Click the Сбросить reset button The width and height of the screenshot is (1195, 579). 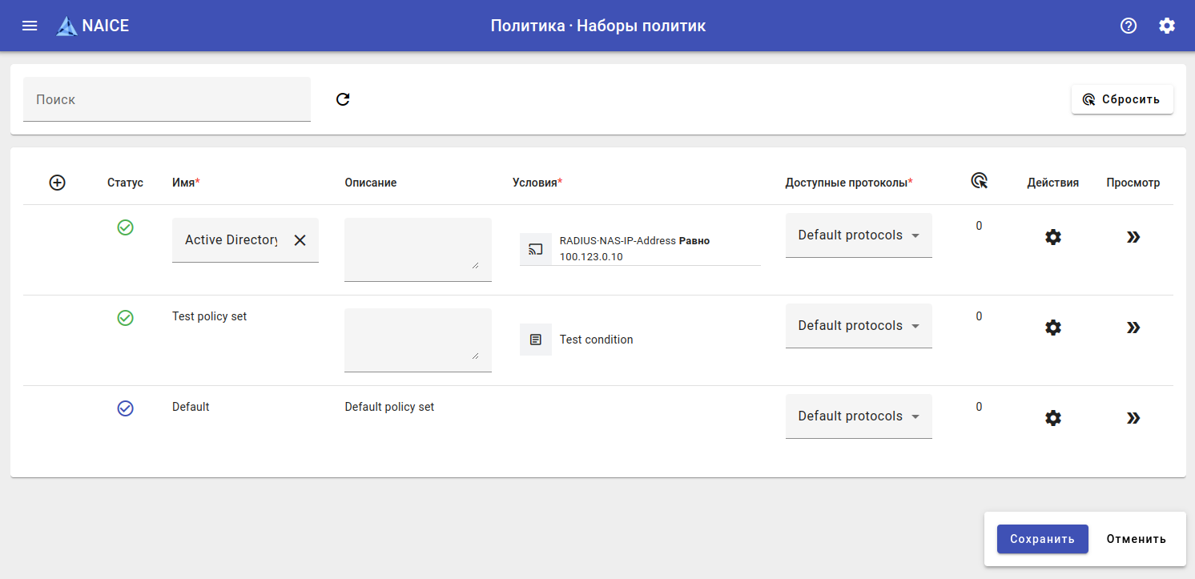[1122, 99]
